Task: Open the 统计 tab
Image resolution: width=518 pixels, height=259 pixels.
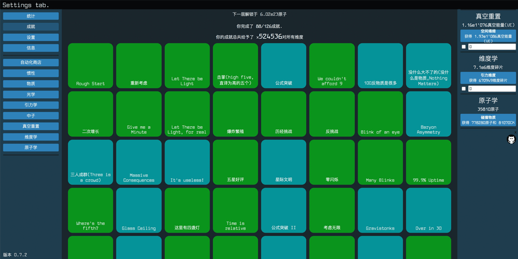Action: 31,16
